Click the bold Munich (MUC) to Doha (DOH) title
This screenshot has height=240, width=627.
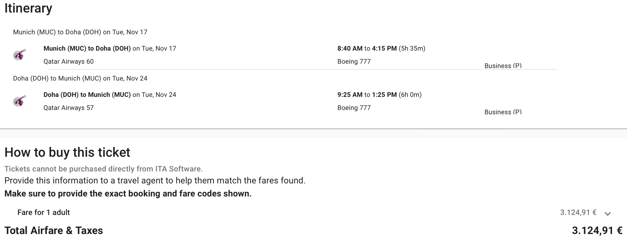pos(87,48)
